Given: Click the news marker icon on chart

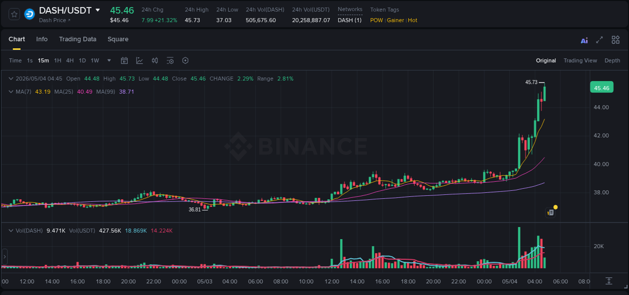Looking at the screenshot, I should (x=551, y=213).
